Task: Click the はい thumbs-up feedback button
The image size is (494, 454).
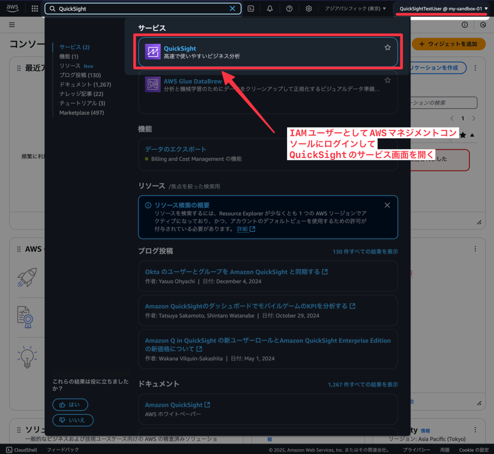Action: click(70, 405)
